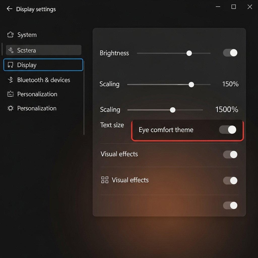
Task: Open the System menu label
Action: tap(27, 35)
